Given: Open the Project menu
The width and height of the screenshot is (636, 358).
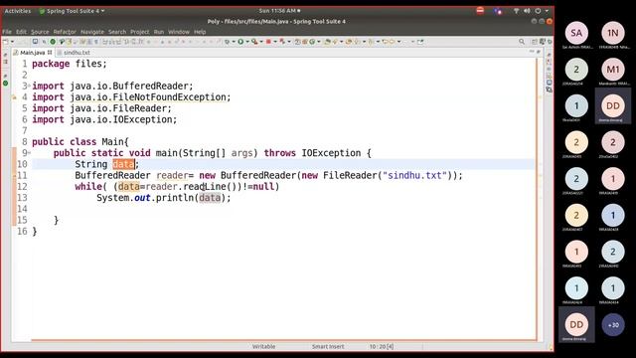Looking at the screenshot, I should pyautogui.click(x=139, y=32).
